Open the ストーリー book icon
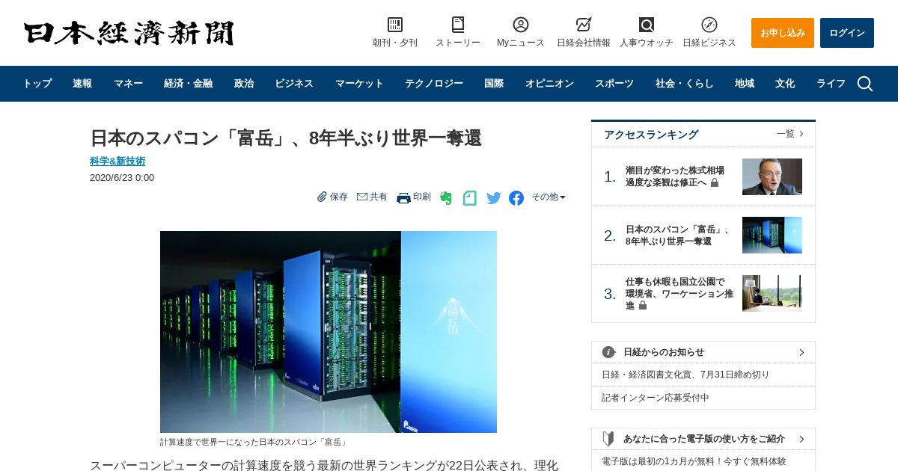This screenshot has width=898, height=471. 458,25
